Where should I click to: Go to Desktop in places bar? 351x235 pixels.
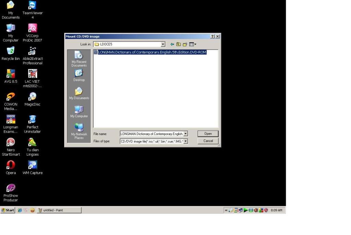[x=79, y=76]
